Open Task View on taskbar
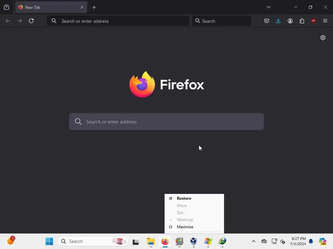This screenshot has height=249, width=333. point(136,241)
